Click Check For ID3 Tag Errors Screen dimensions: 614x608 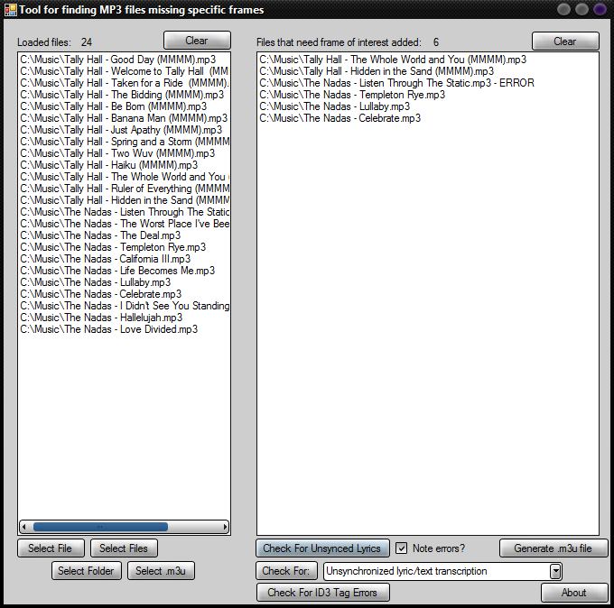pyautogui.click(x=322, y=593)
